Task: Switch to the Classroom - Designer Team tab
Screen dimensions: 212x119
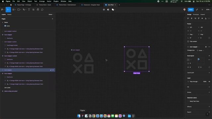Action: pyautogui.click(x=90, y=5)
